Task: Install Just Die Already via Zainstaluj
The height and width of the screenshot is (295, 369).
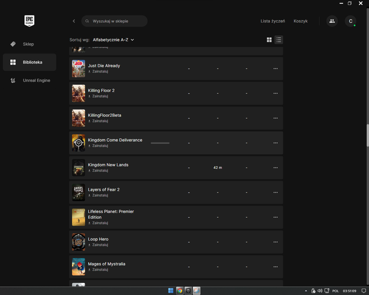Action: click(x=98, y=71)
